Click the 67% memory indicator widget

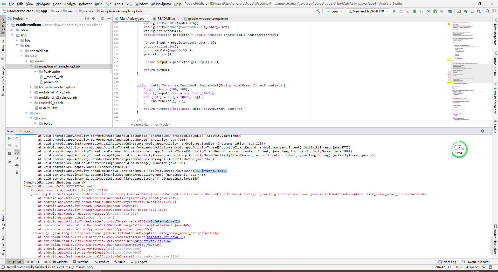pos(459,149)
